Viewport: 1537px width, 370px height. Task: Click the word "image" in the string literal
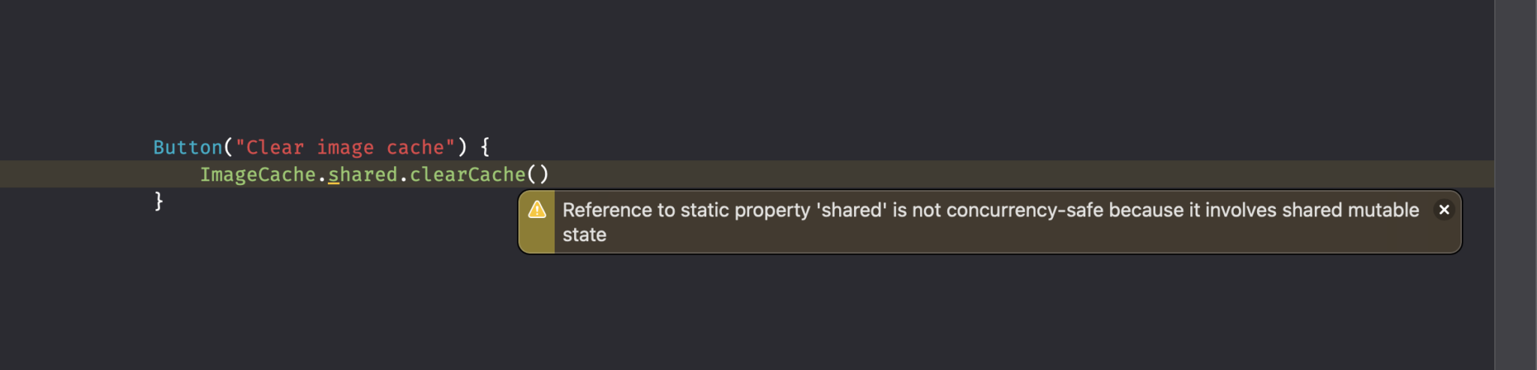[345, 148]
